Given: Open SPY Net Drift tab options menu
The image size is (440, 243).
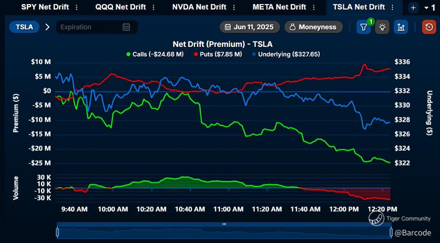Looking at the screenshot, I should pyautogui.click(x=77, y=8).
